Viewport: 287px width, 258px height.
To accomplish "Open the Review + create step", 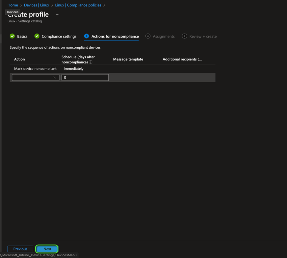I will click(203, 36).
